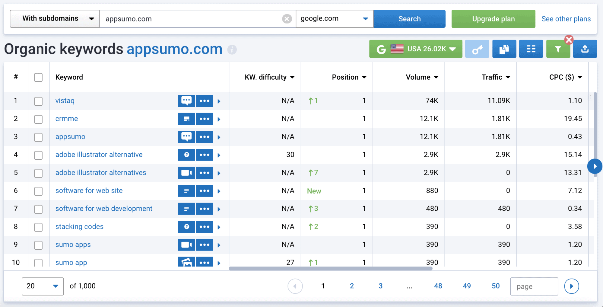Open the With subdomains dropdown
Image resolution: width=603 pixels, height=307 pixels.
click(x=55, y=19)
